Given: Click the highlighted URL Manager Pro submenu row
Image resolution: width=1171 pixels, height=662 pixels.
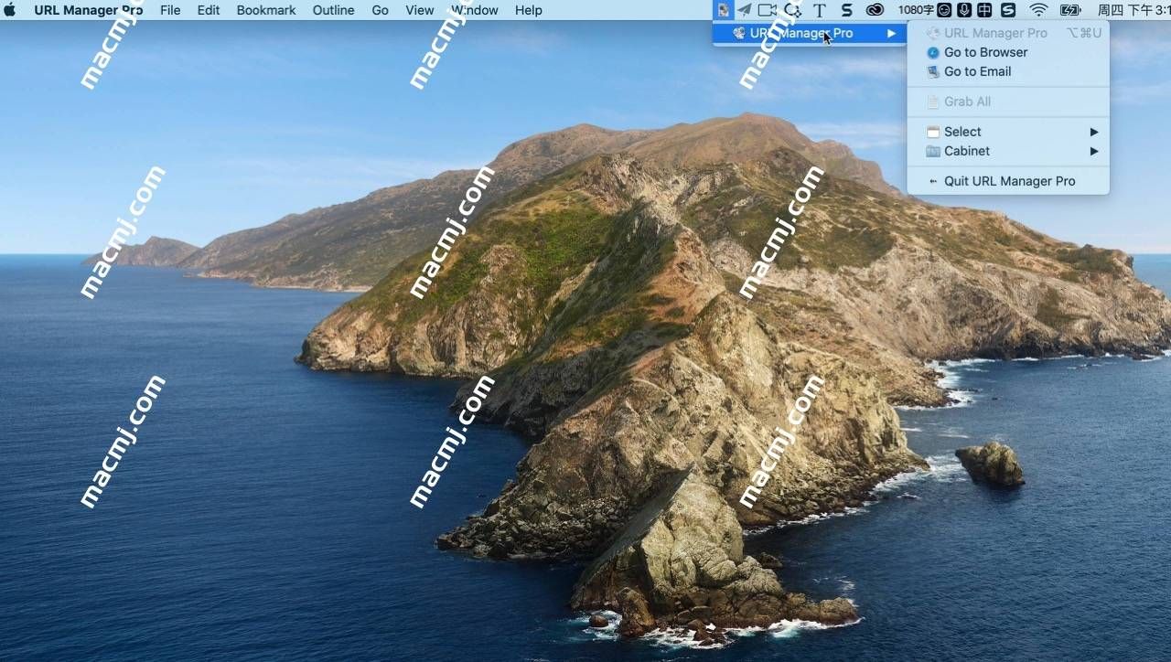Looking at the screenshot, I should [810, 33].
